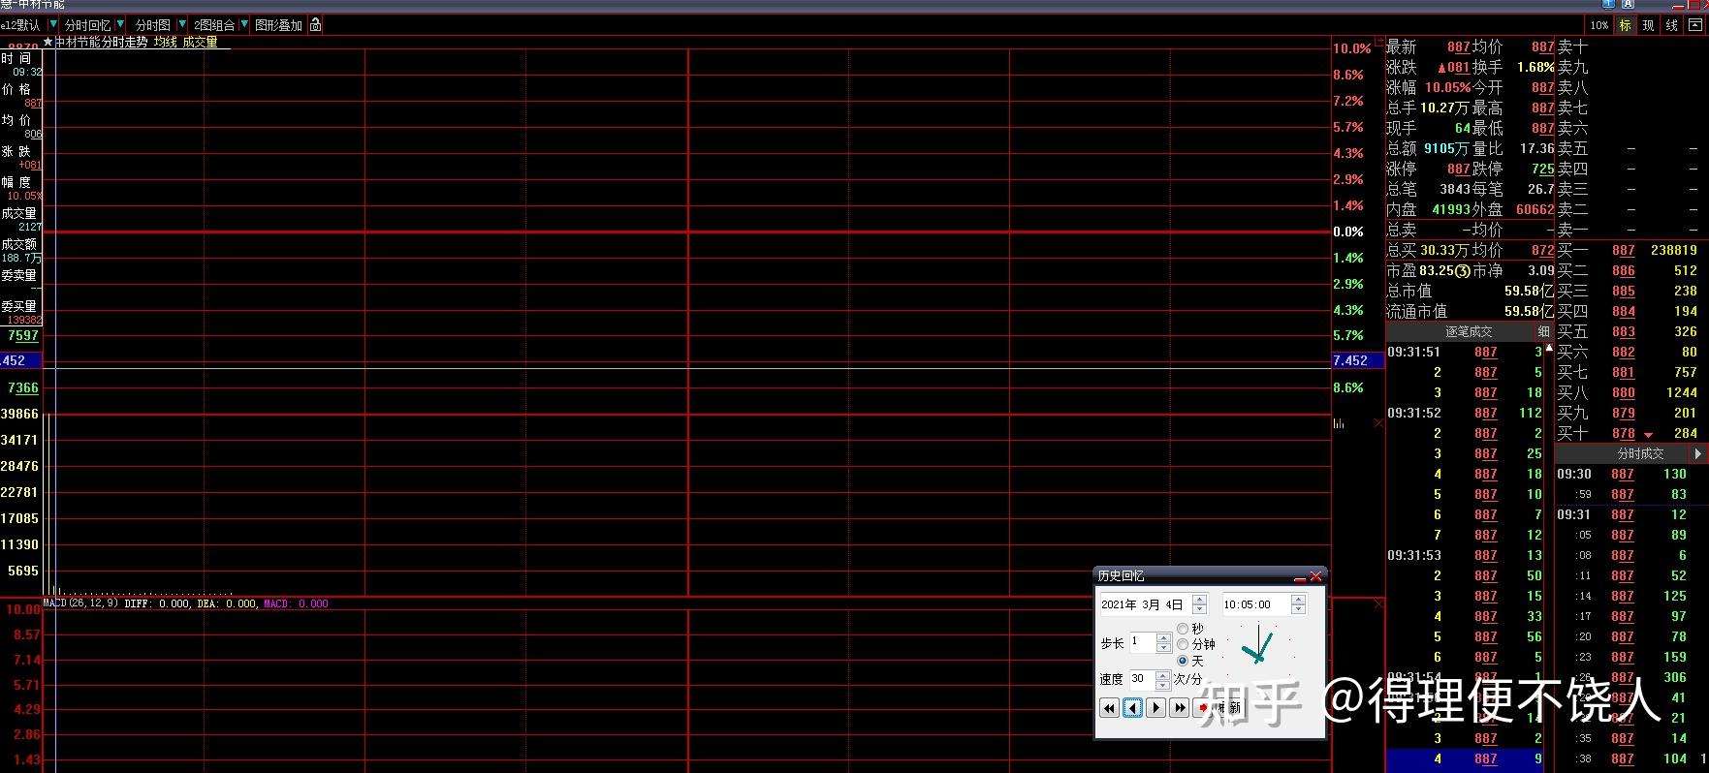Click the MACD(26,12,9) indicator label
Viewport: 1709px width, 773px height.
[x=80, y=603]
